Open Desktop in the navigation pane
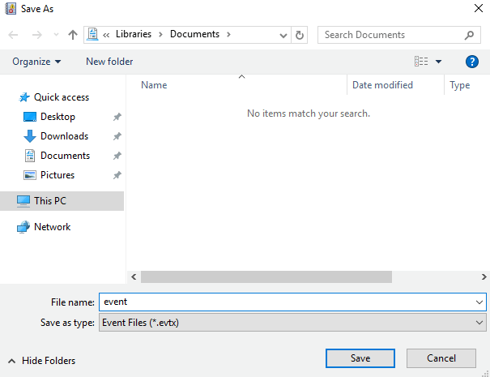The width and height of the screenshot is (490, 377). pos(58,117)
